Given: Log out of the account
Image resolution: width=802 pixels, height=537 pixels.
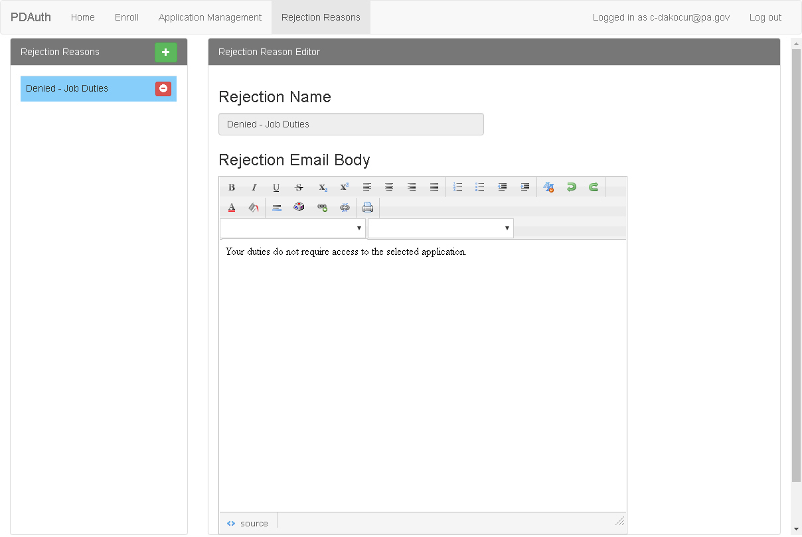Looking at the screenshot, I should 765,17.
